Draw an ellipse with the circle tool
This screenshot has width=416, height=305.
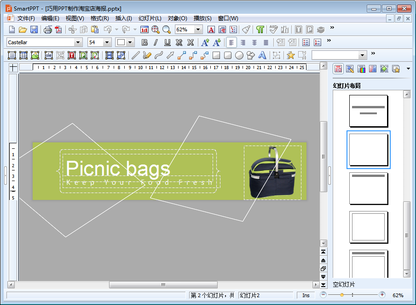point(239,55)
